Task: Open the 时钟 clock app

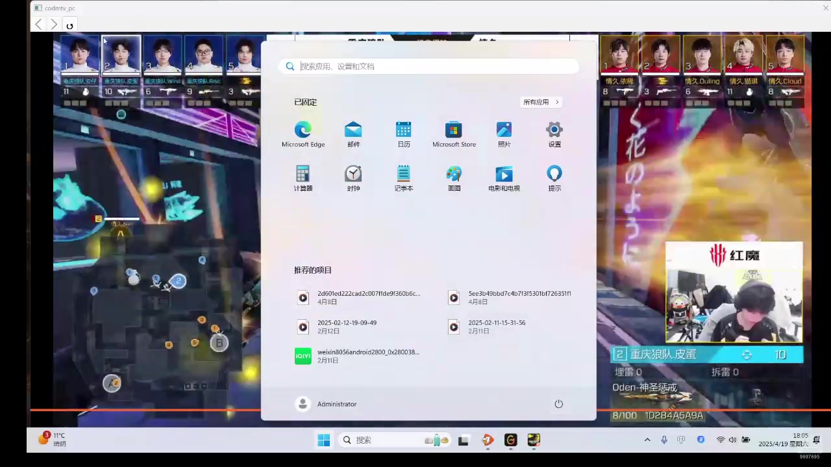Action: [x=353, y=178]
